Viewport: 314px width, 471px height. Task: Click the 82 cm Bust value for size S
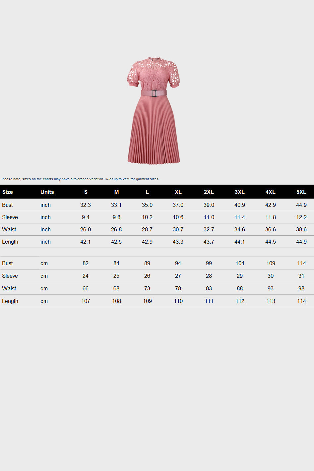pos(86,263)
